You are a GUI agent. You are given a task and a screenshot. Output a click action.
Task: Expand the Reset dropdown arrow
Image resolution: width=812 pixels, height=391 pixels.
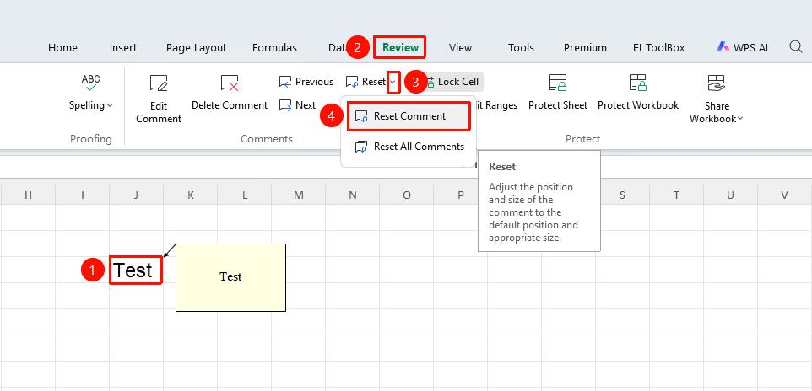tap(393, 82)
